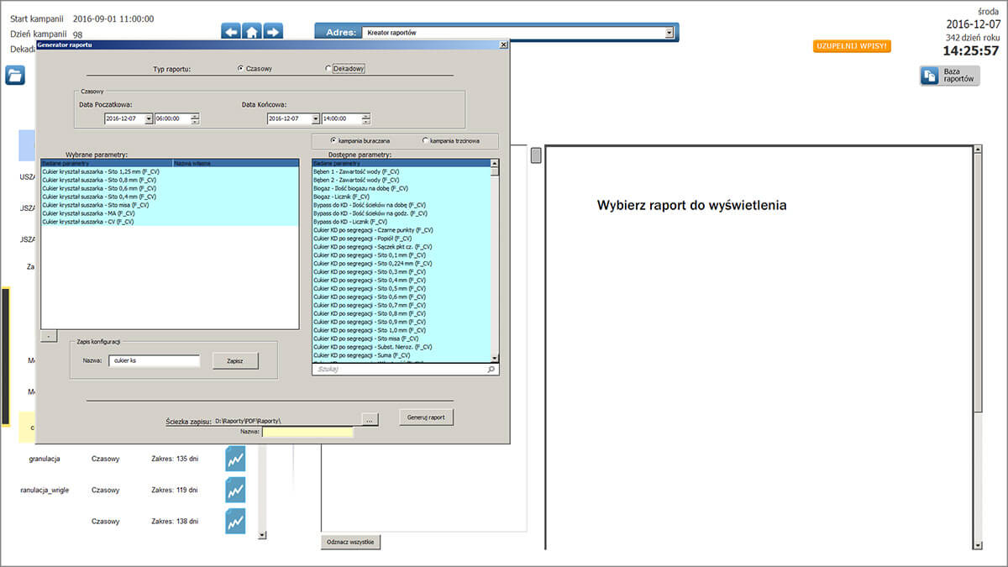Click the Generuj raport button
Image resolution: width=1008 pixels, height=567 pixels.
pos(426,417)
